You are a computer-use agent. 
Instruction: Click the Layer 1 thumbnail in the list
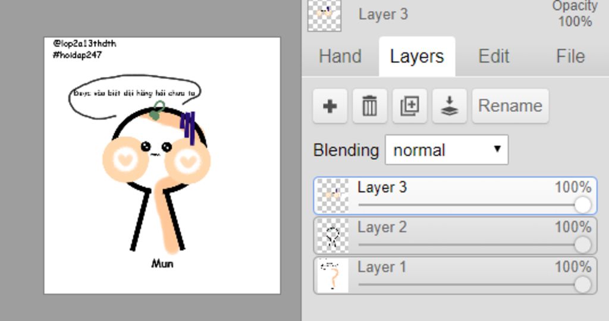pos(333,276)
